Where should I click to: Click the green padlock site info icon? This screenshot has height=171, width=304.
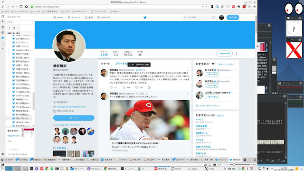32,7
